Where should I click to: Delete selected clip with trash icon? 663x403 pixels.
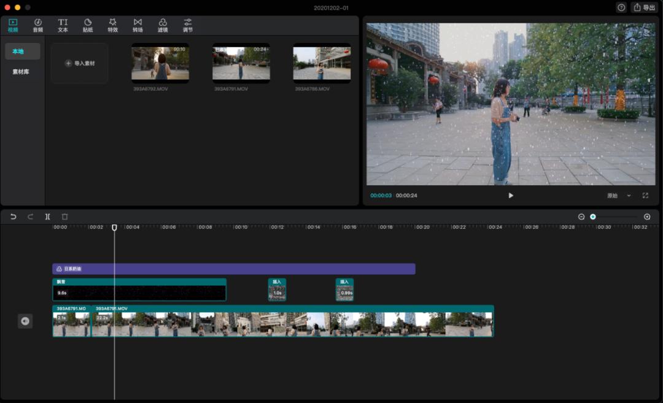click(x=64, y=217)
